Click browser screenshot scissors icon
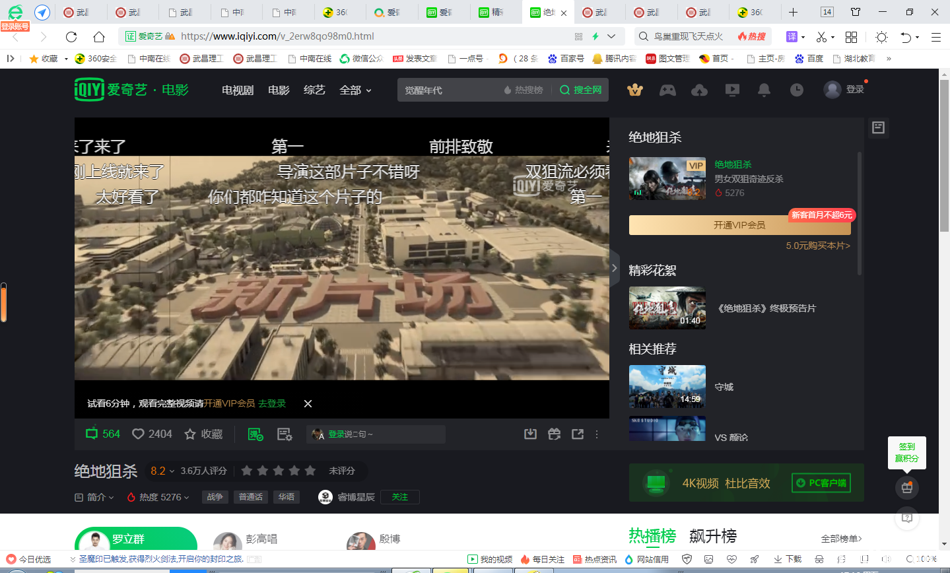This screenshot has height=573, width=950. pyautogui.click(x=821, y=37)
